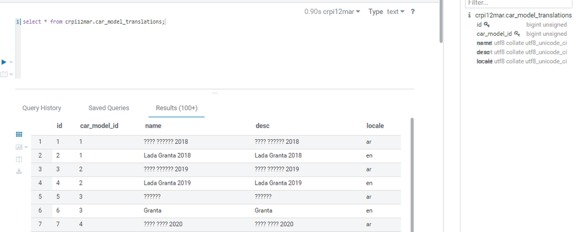Viewport: 576px width, 232px height.
Task: Expand the run options arrow
Action: (x=12, y=62)
